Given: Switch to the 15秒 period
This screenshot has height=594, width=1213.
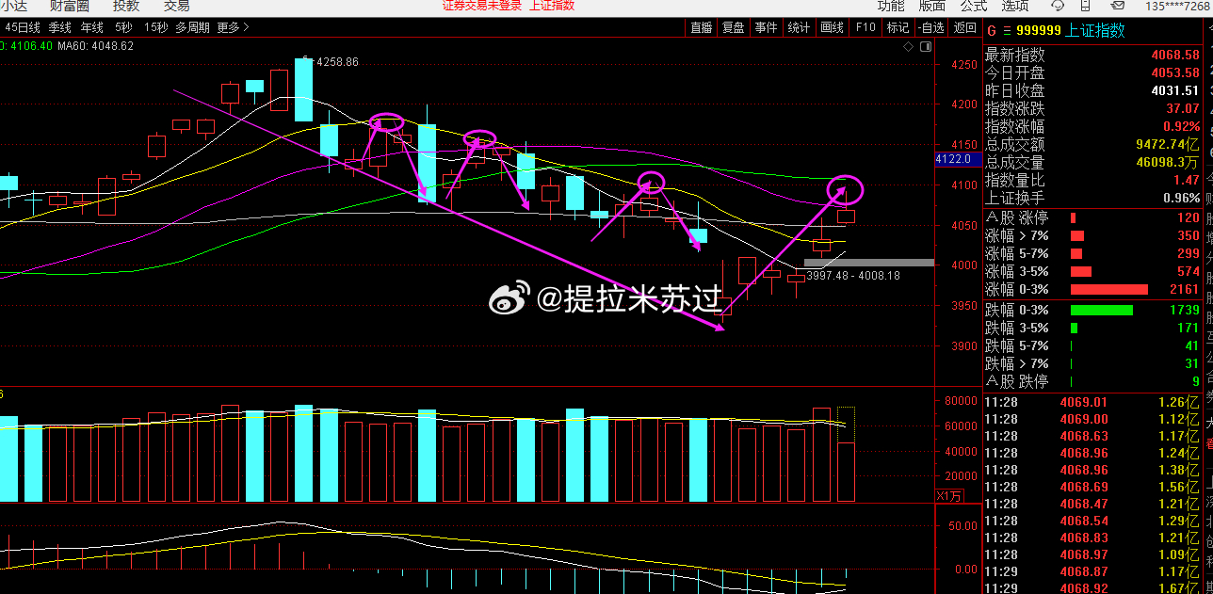Looking at the screenshot, I should [x=156, y=27].
